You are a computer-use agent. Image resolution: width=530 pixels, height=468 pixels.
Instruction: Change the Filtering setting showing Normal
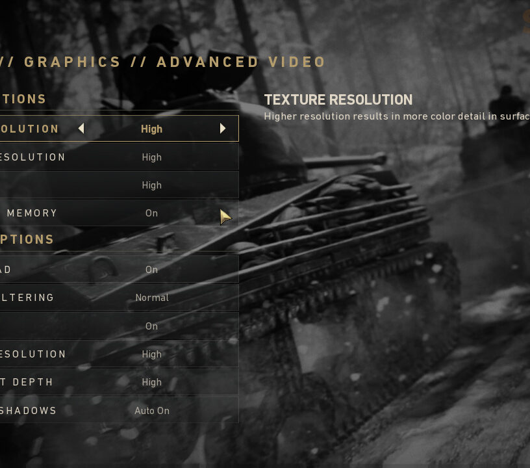coord(120,298)
